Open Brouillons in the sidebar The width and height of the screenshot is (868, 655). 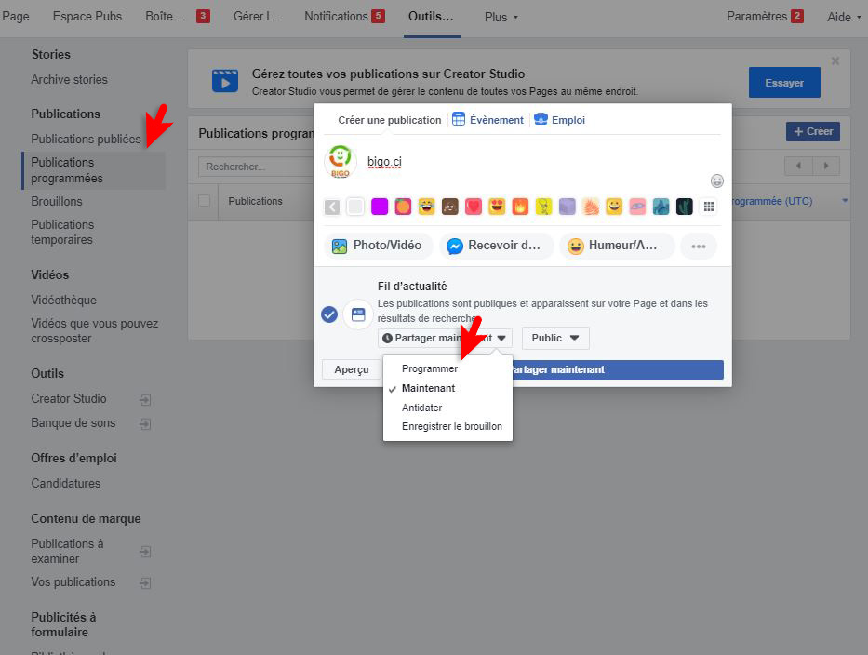[x=57, y=202]
